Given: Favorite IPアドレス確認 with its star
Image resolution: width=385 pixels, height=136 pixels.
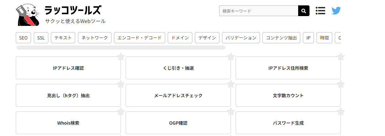Looking at the screenshot, I should (121, 57).
